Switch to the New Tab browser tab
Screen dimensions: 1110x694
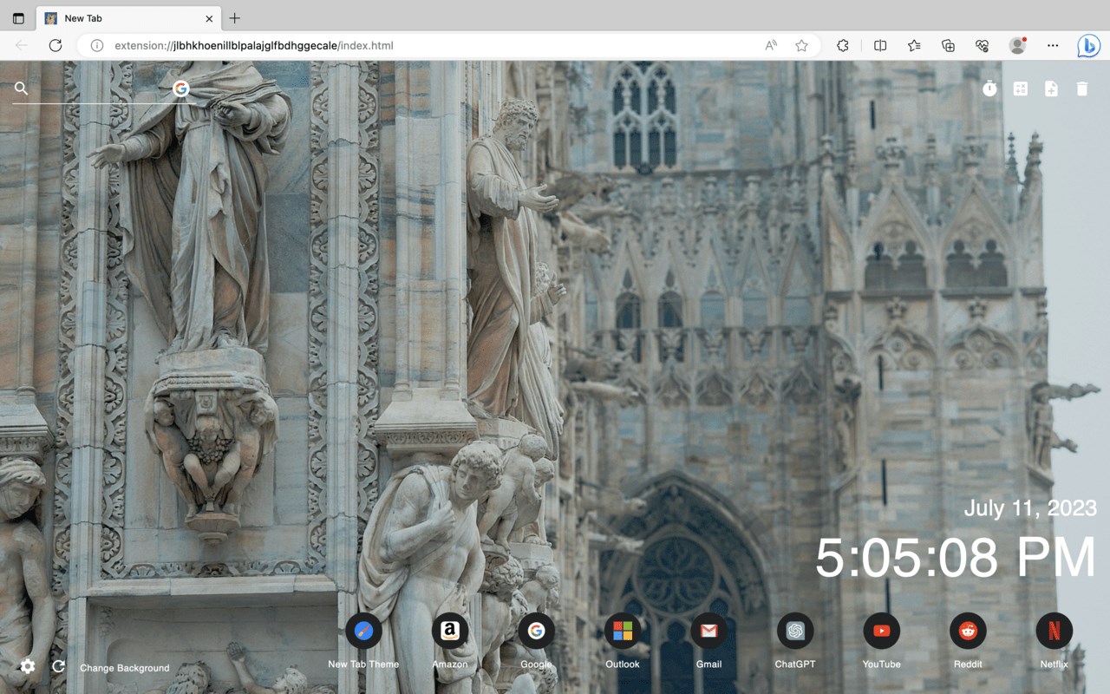tap(121, 17)
